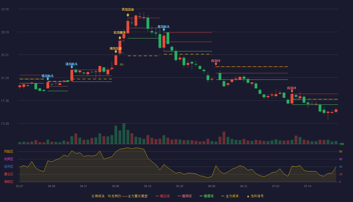Click the 风险区 zone label
The width and height of the screenshot is (353, 202).
click(9, 151)
